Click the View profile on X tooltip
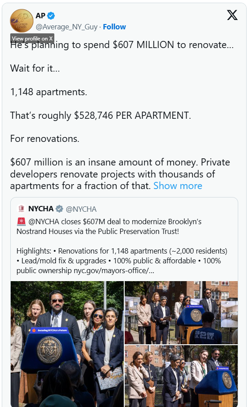 pyautogui.click(x=32, y=38)
